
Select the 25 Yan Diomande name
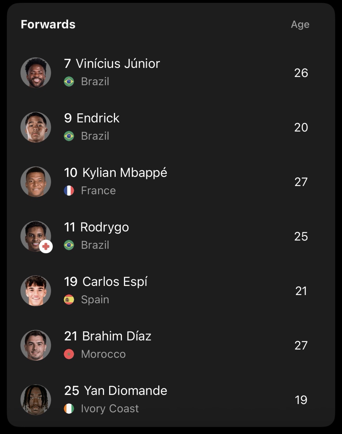coord(116,391)
